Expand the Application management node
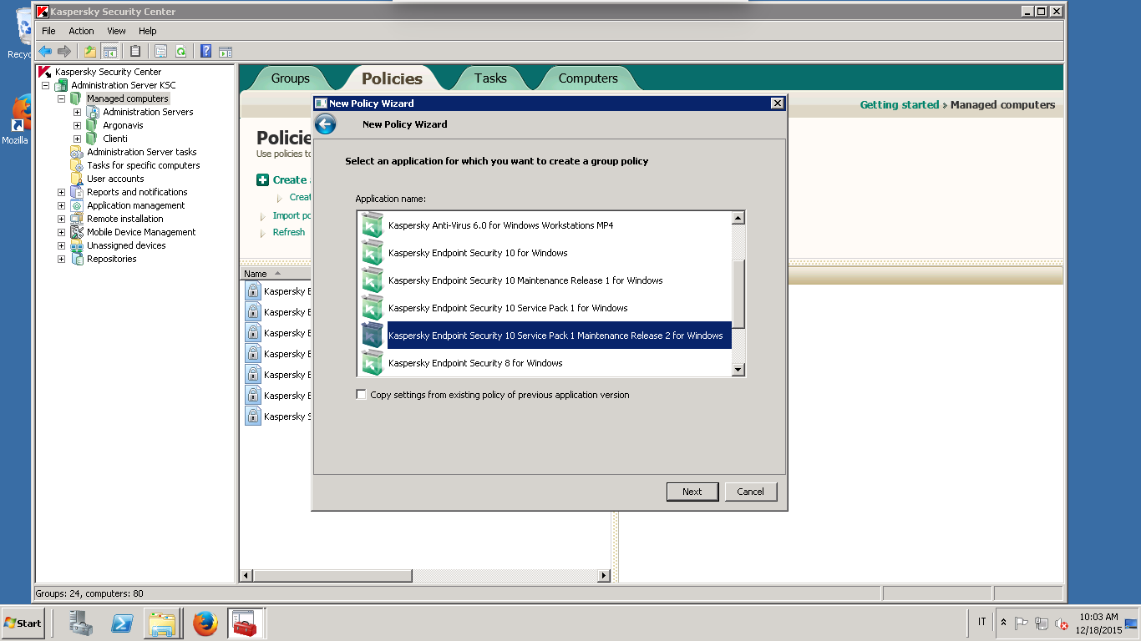This screenshot has height=641, width=1141. coord(61,205)
